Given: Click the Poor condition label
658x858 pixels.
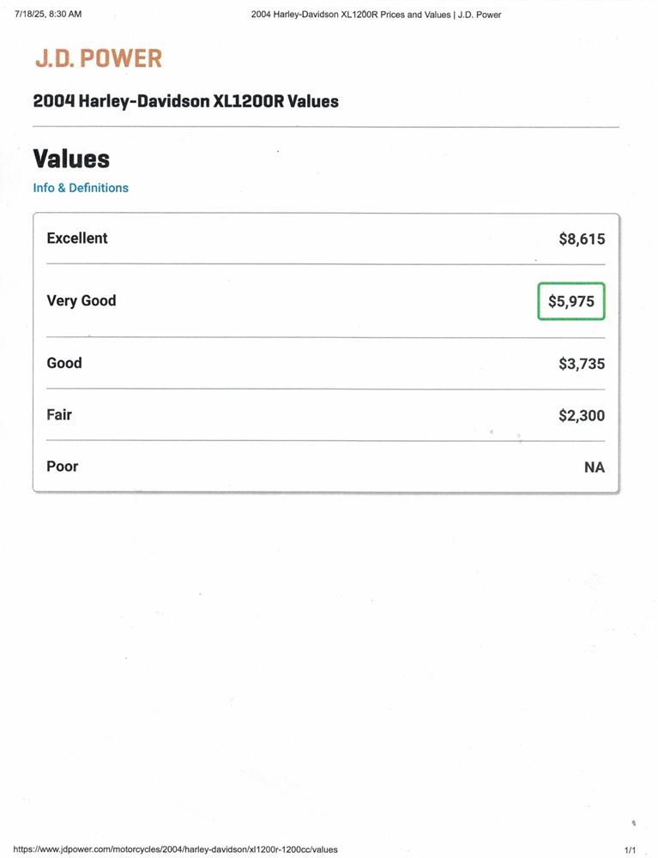Looking at the screenshot, I should [63, 467].
